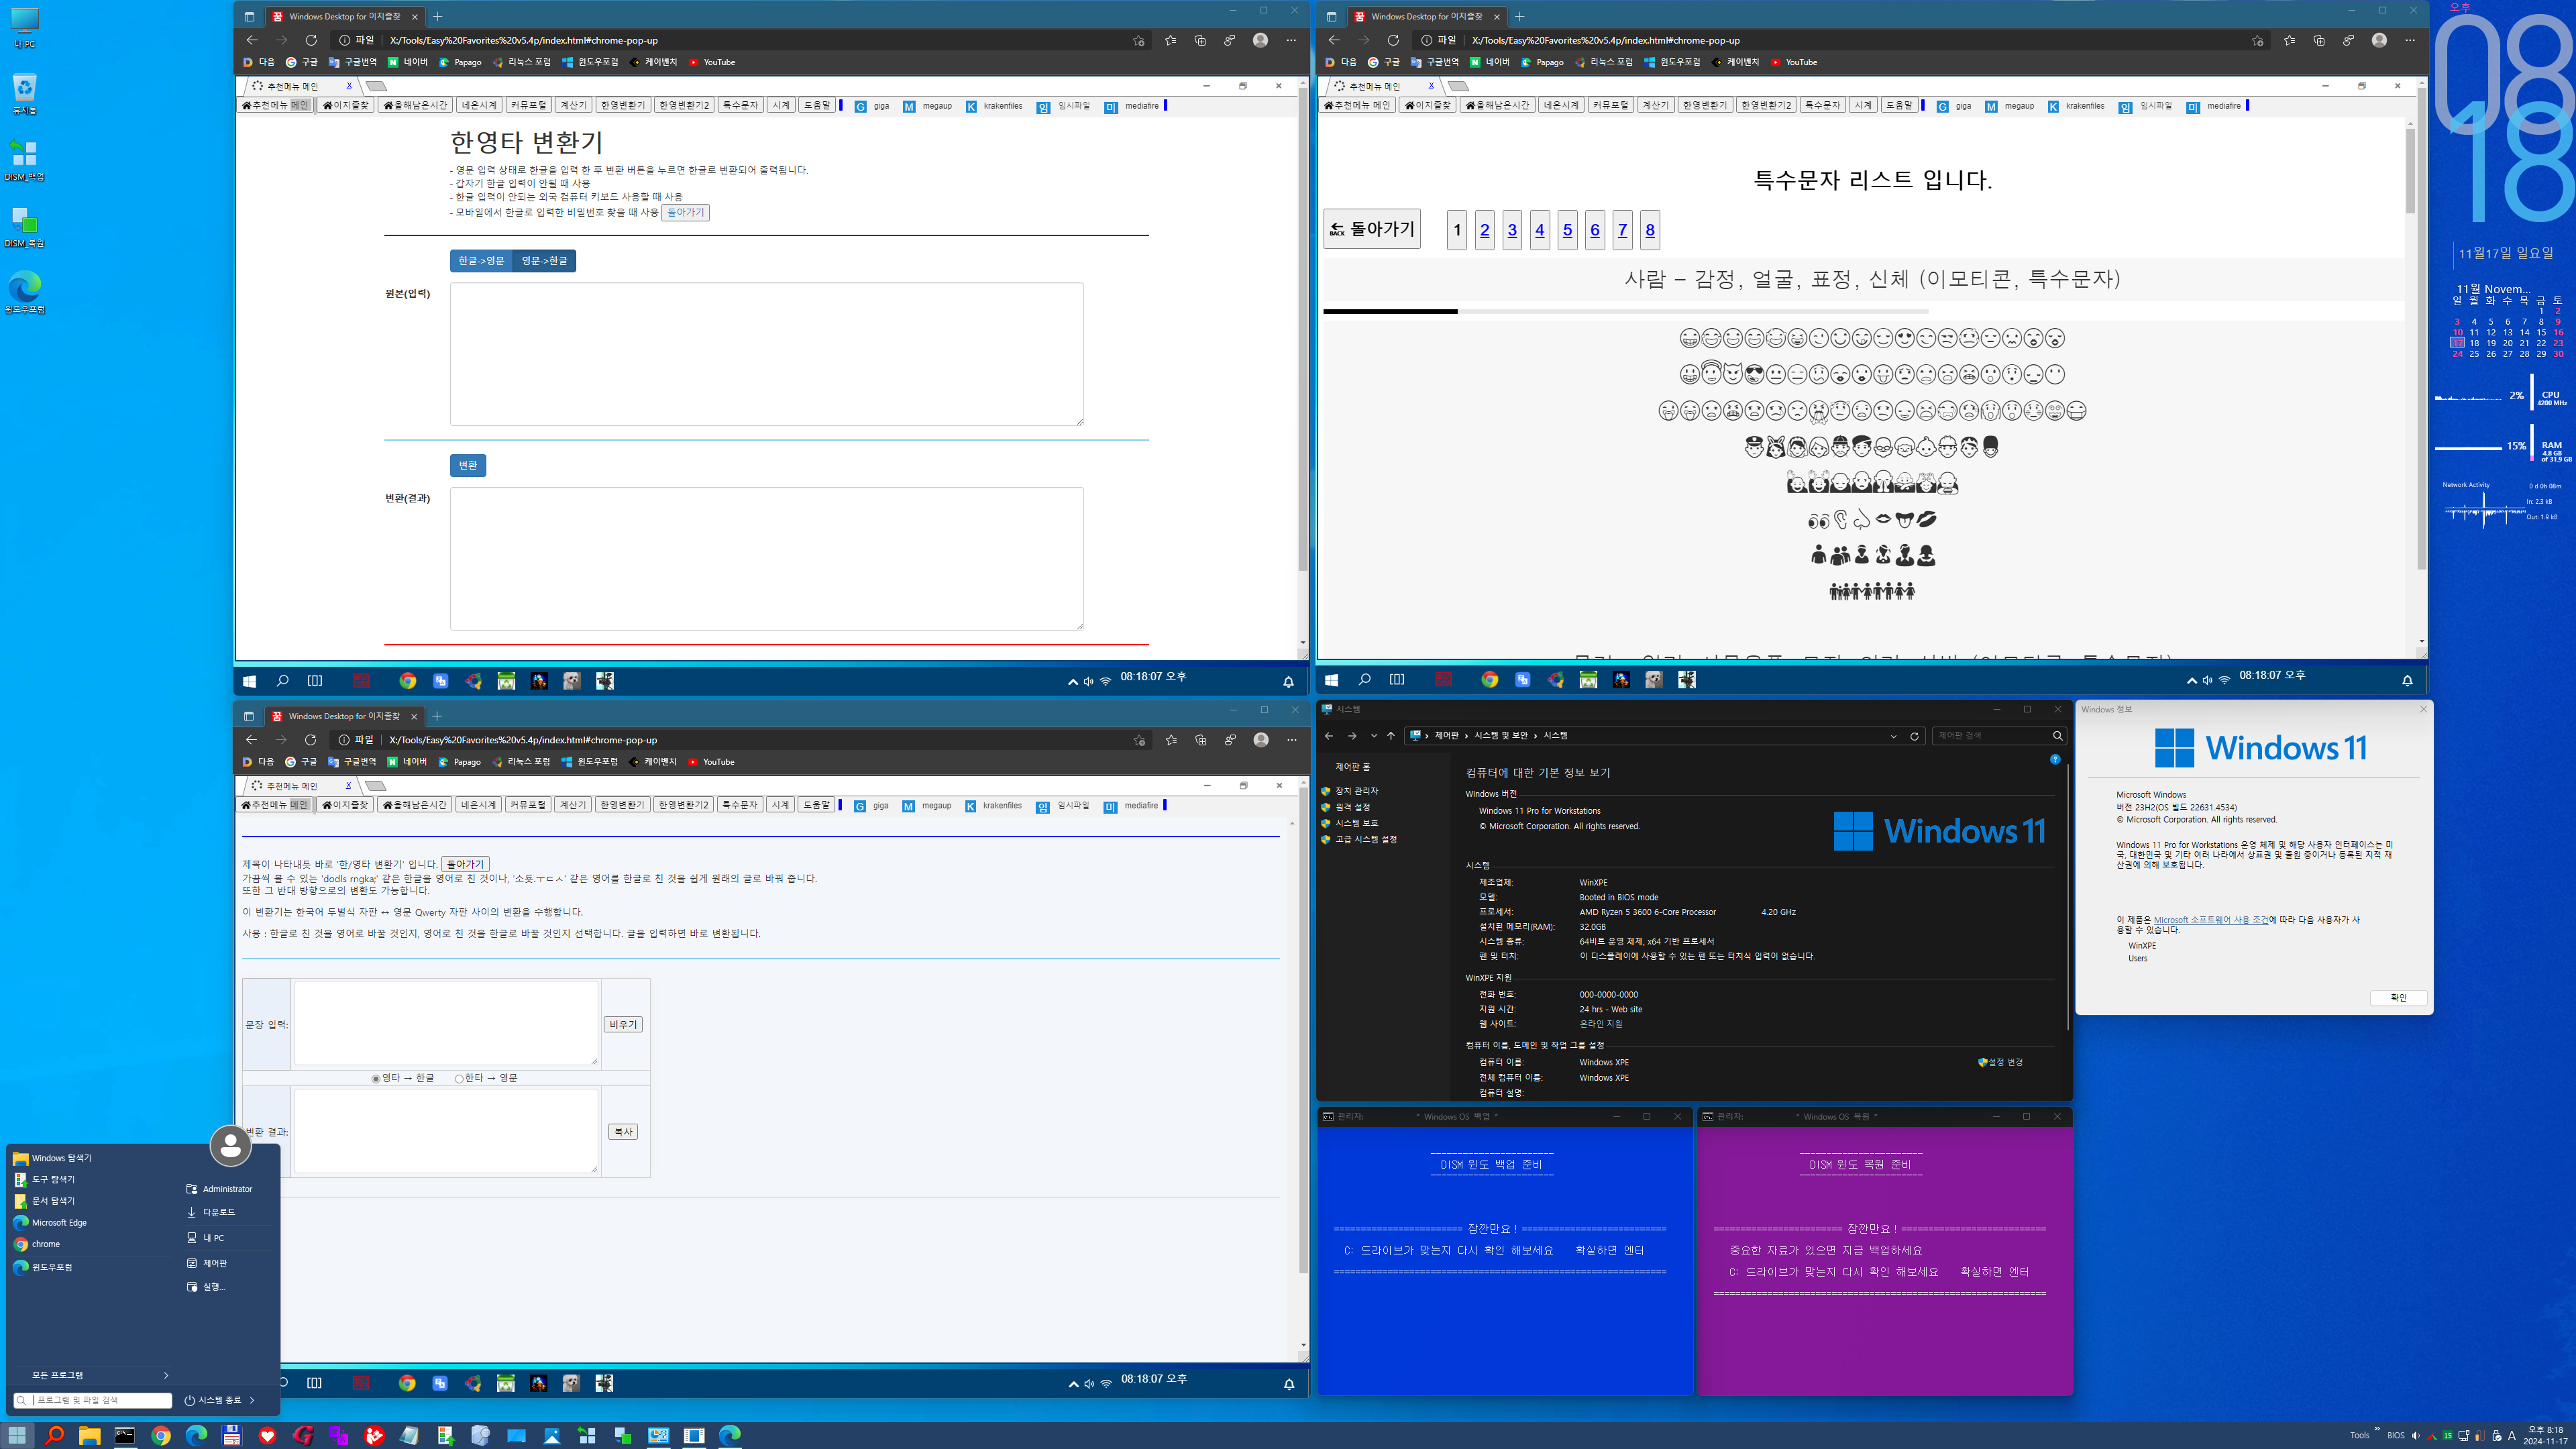Open the blue floppy disk app on the taskbar
Screen dimensions: 2576x1449
point(231,1435)
